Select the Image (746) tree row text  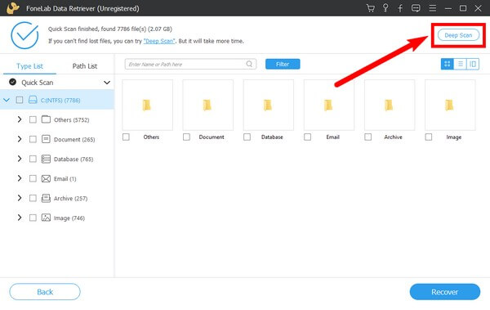69,218
